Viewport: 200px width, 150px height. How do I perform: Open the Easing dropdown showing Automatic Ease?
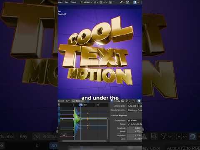(x=135, y=124)
